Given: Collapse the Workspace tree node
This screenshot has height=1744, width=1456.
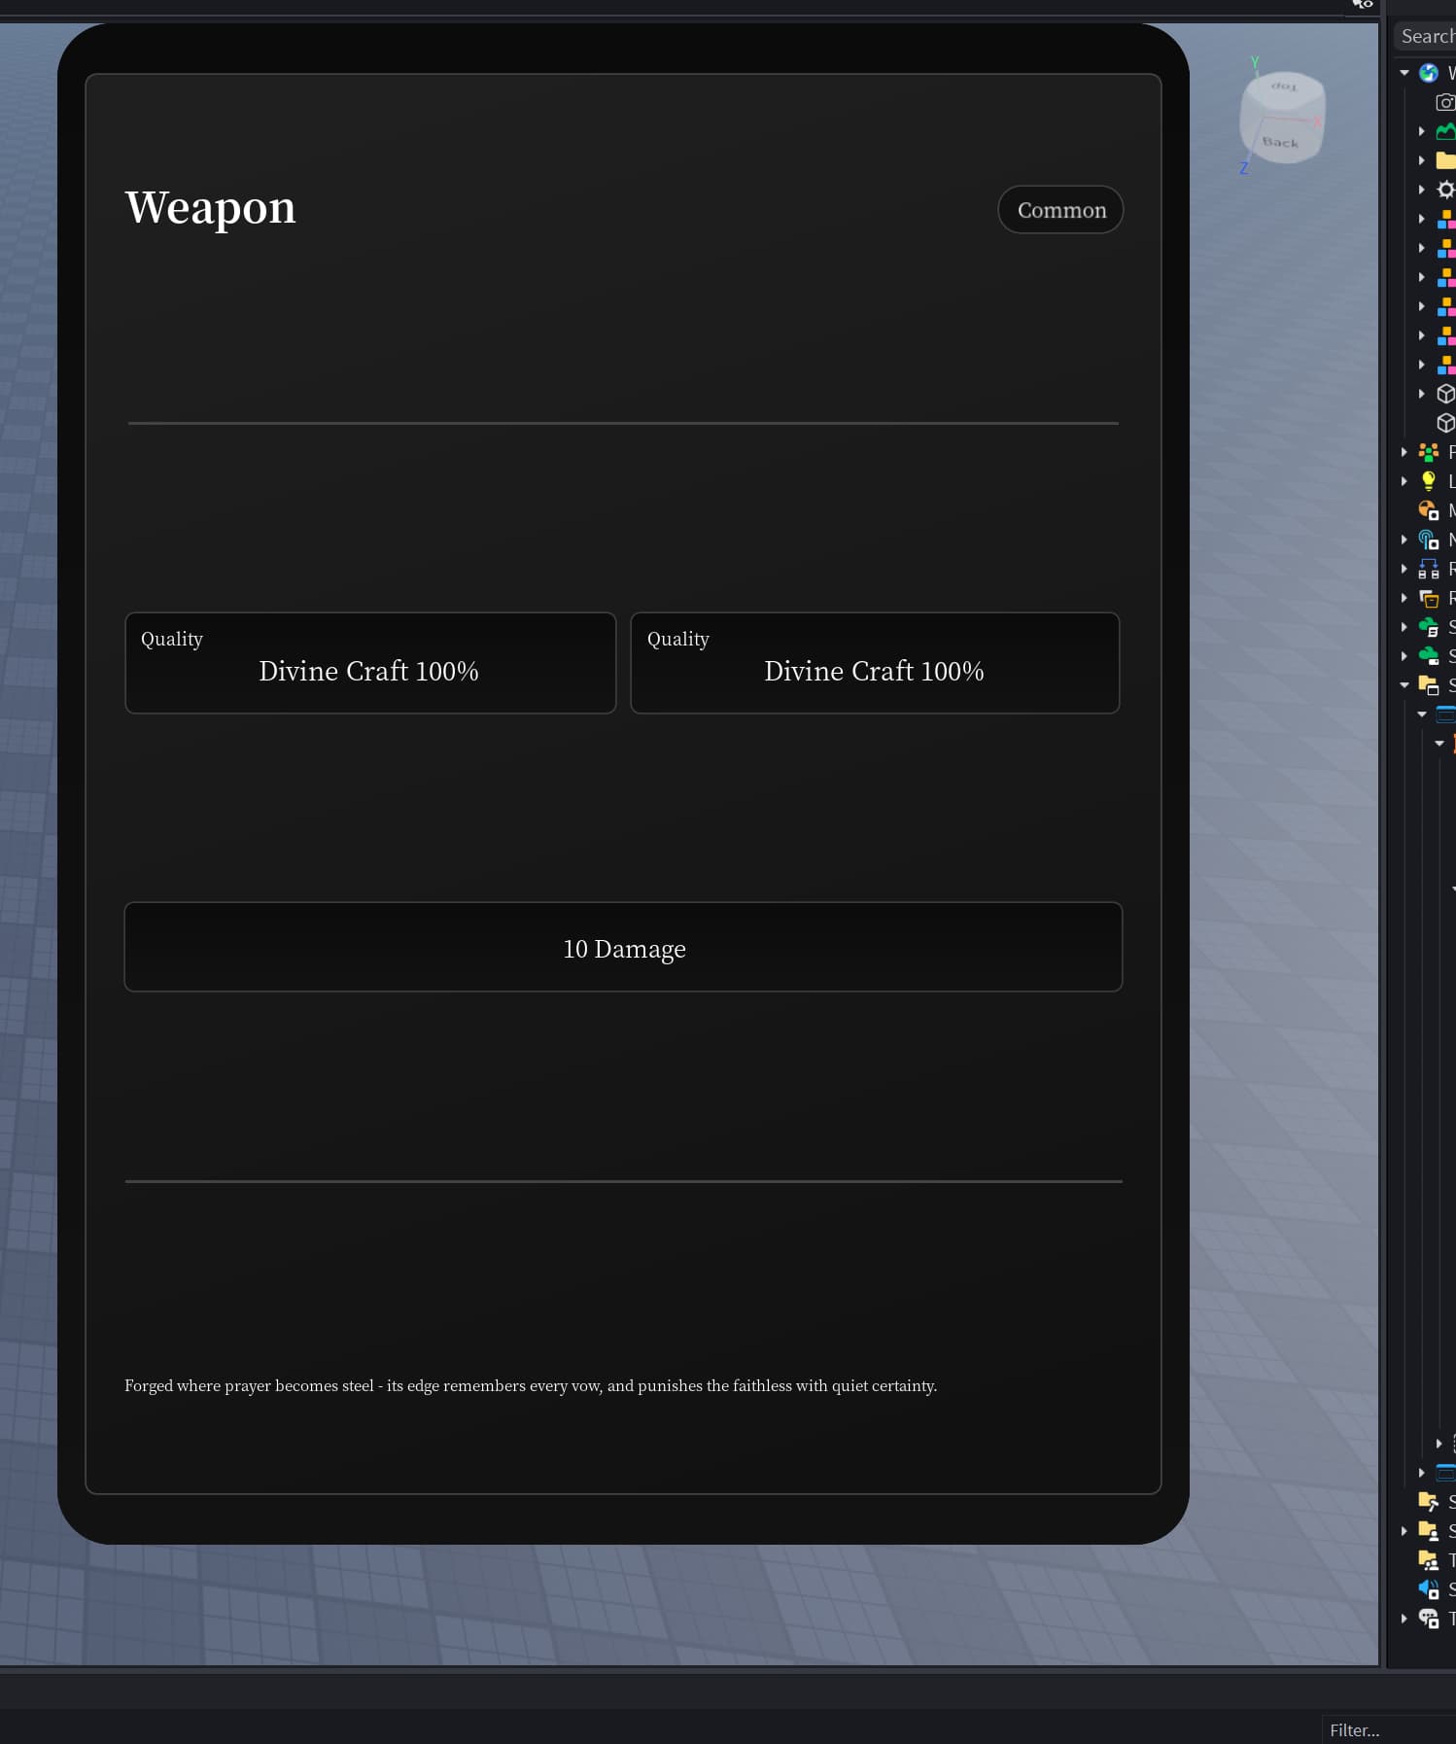Looking at the screenshot, I should pyautogui.click(x=1404, y=73).
